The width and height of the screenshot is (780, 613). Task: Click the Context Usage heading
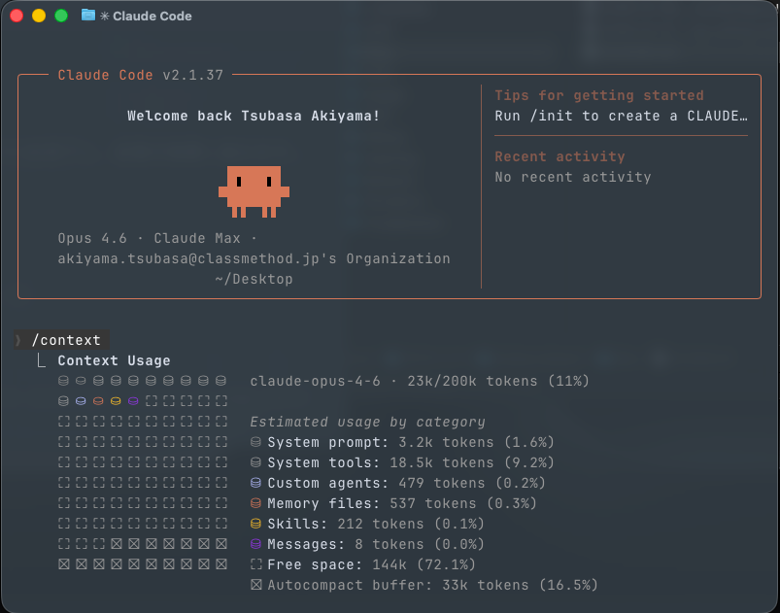click(114, 360)
